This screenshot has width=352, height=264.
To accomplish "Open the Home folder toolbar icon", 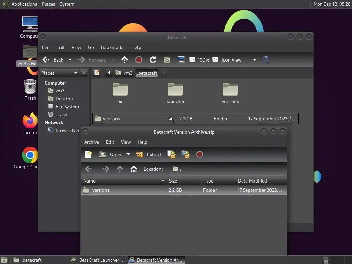I will (x=167, y=60).
